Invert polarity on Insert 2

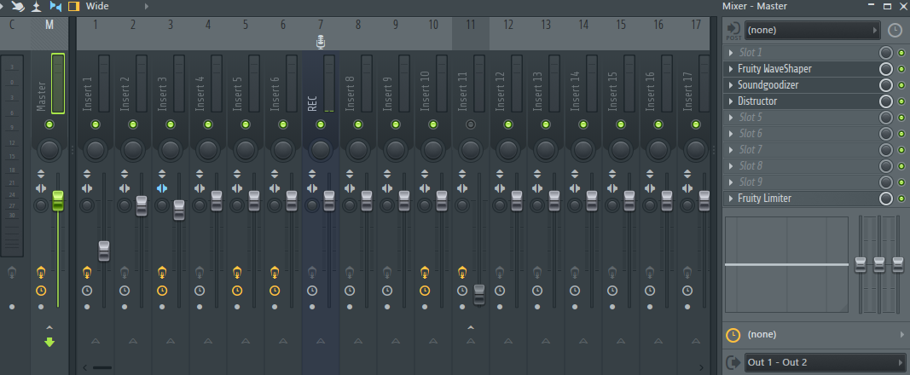click(125, 173)
